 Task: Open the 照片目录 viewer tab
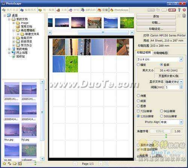pos(10,10)
